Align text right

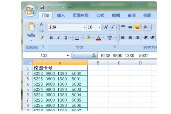tap(137, 38)
